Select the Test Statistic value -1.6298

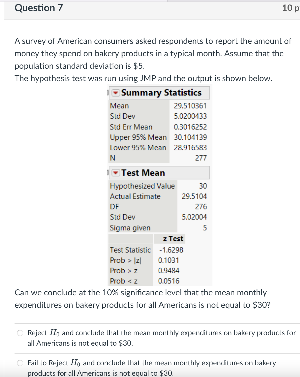tap(171, 250)
